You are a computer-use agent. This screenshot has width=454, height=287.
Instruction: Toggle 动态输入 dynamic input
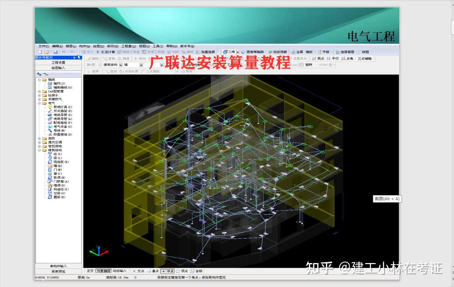pyautogui.click(x=119, y=271)
